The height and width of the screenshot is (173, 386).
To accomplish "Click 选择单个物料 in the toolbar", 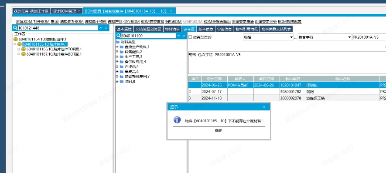I will pyautogui.click(x=96, y=22).
